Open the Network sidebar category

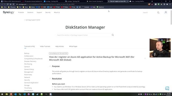click(27, 77)
